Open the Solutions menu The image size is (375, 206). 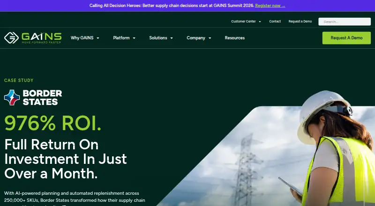(158, 38)
